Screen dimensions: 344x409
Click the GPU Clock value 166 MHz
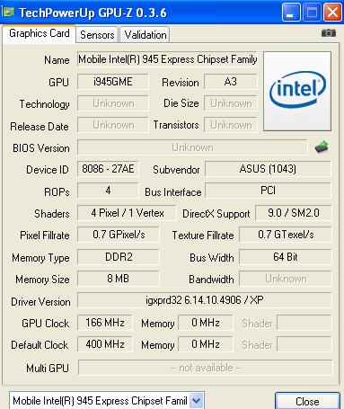point(105,323)
